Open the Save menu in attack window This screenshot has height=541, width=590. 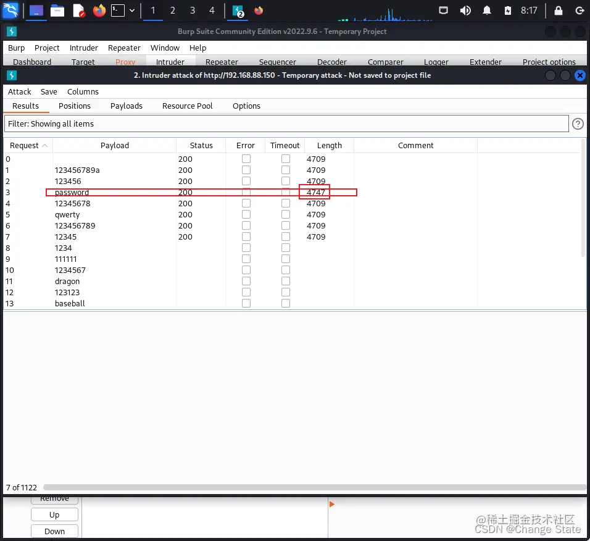[x=49, y=91]
